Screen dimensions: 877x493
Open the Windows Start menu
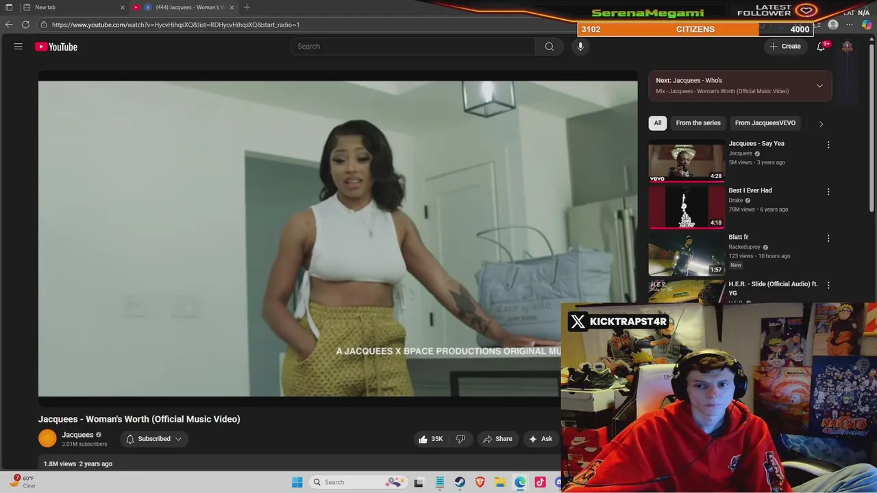(297, 482)
